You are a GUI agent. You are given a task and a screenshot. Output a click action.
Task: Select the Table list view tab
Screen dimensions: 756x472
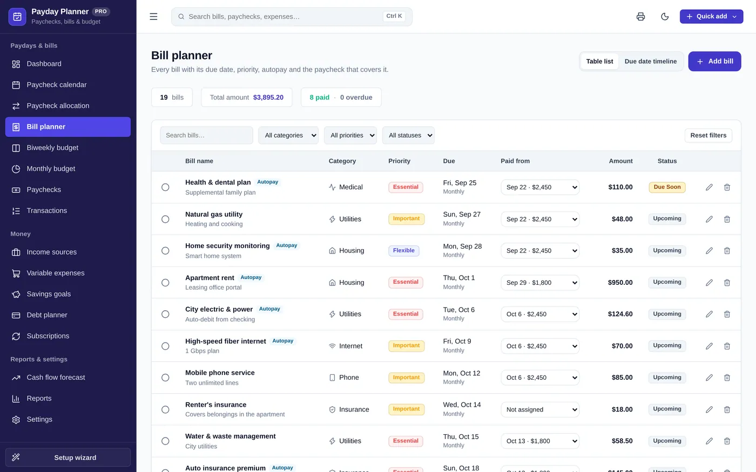pyautogui.click(x=599, y=61)
